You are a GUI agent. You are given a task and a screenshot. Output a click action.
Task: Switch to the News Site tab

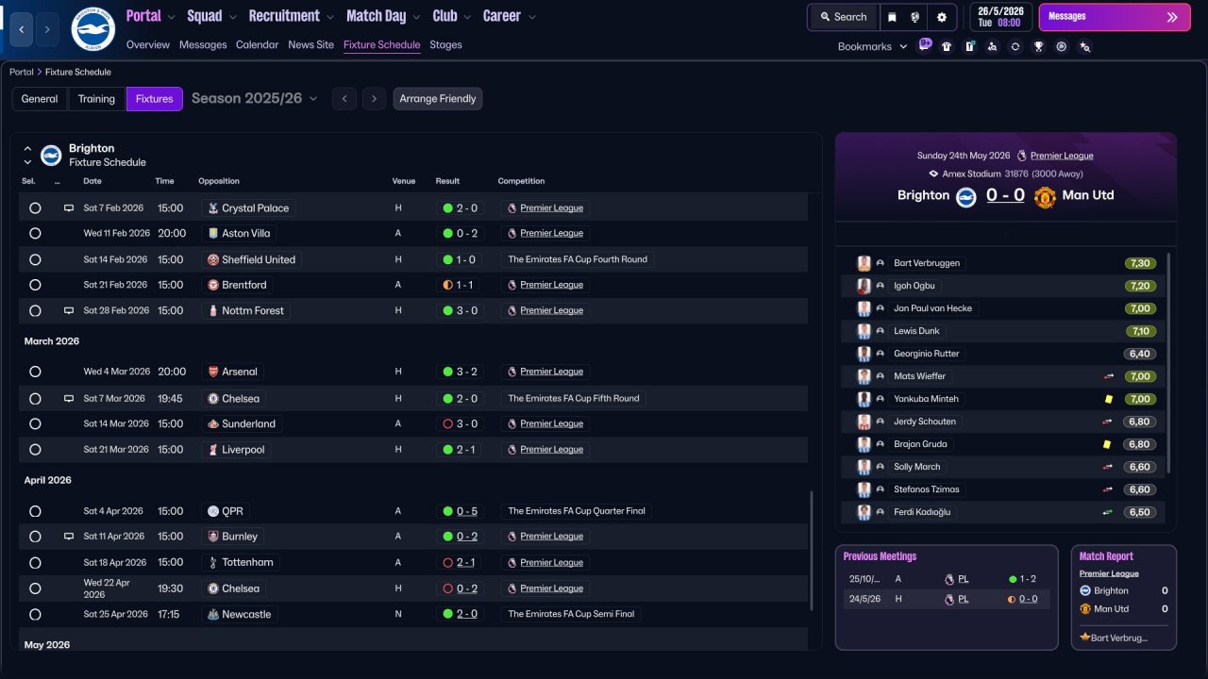[x=311, y=44]
